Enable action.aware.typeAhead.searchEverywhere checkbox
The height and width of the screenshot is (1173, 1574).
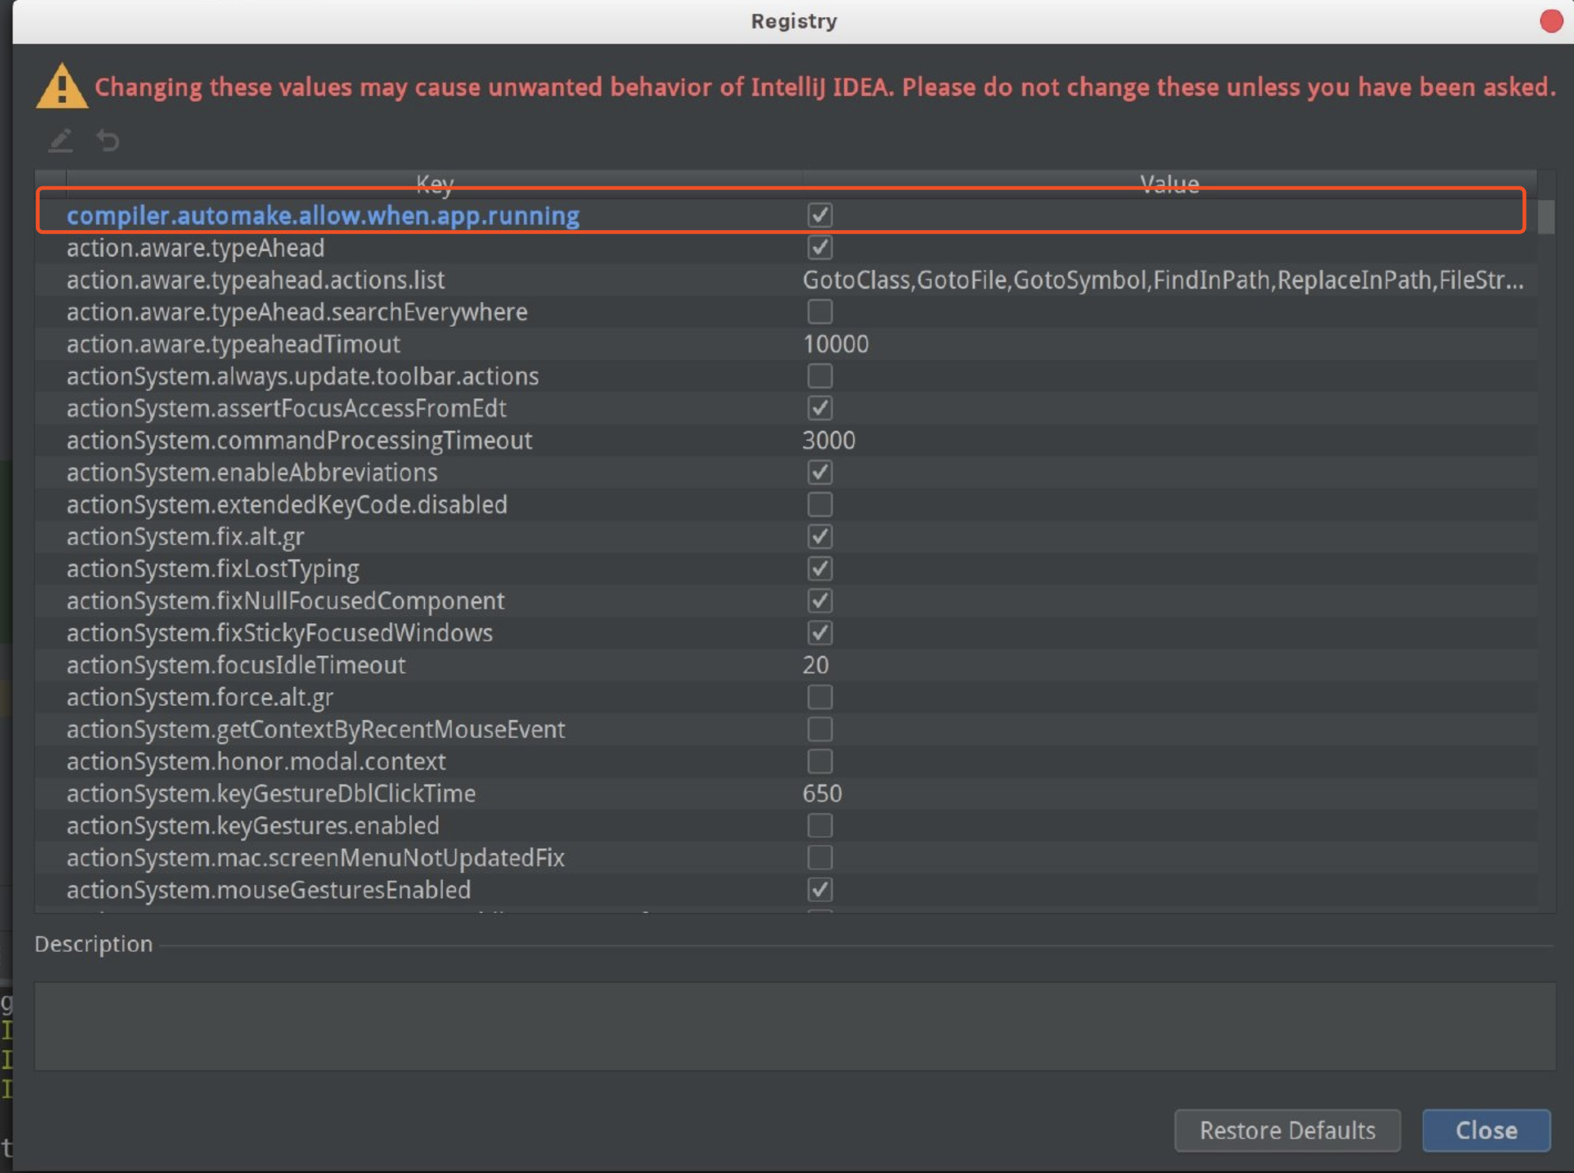pyautogui.click(x=820, y=312)
